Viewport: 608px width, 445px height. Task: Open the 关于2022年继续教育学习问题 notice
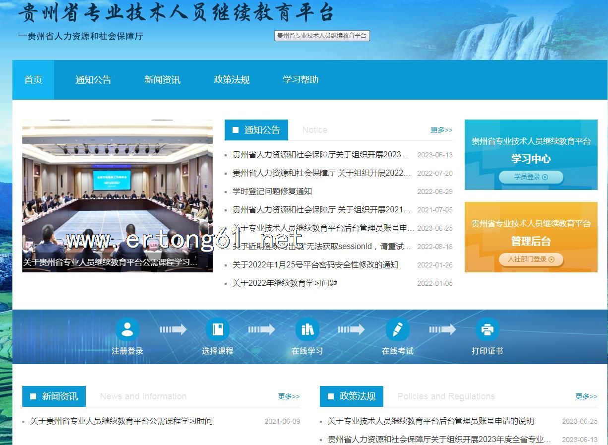pyautogui.click(x=285, y=283)
